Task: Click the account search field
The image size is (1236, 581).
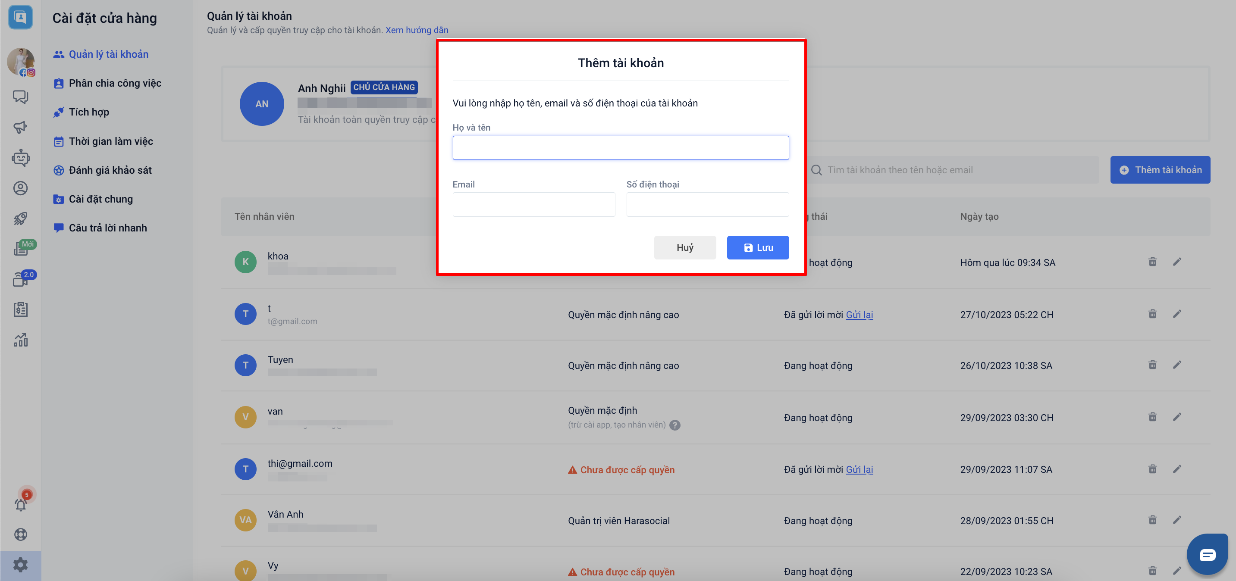Action: coord(952,170)
